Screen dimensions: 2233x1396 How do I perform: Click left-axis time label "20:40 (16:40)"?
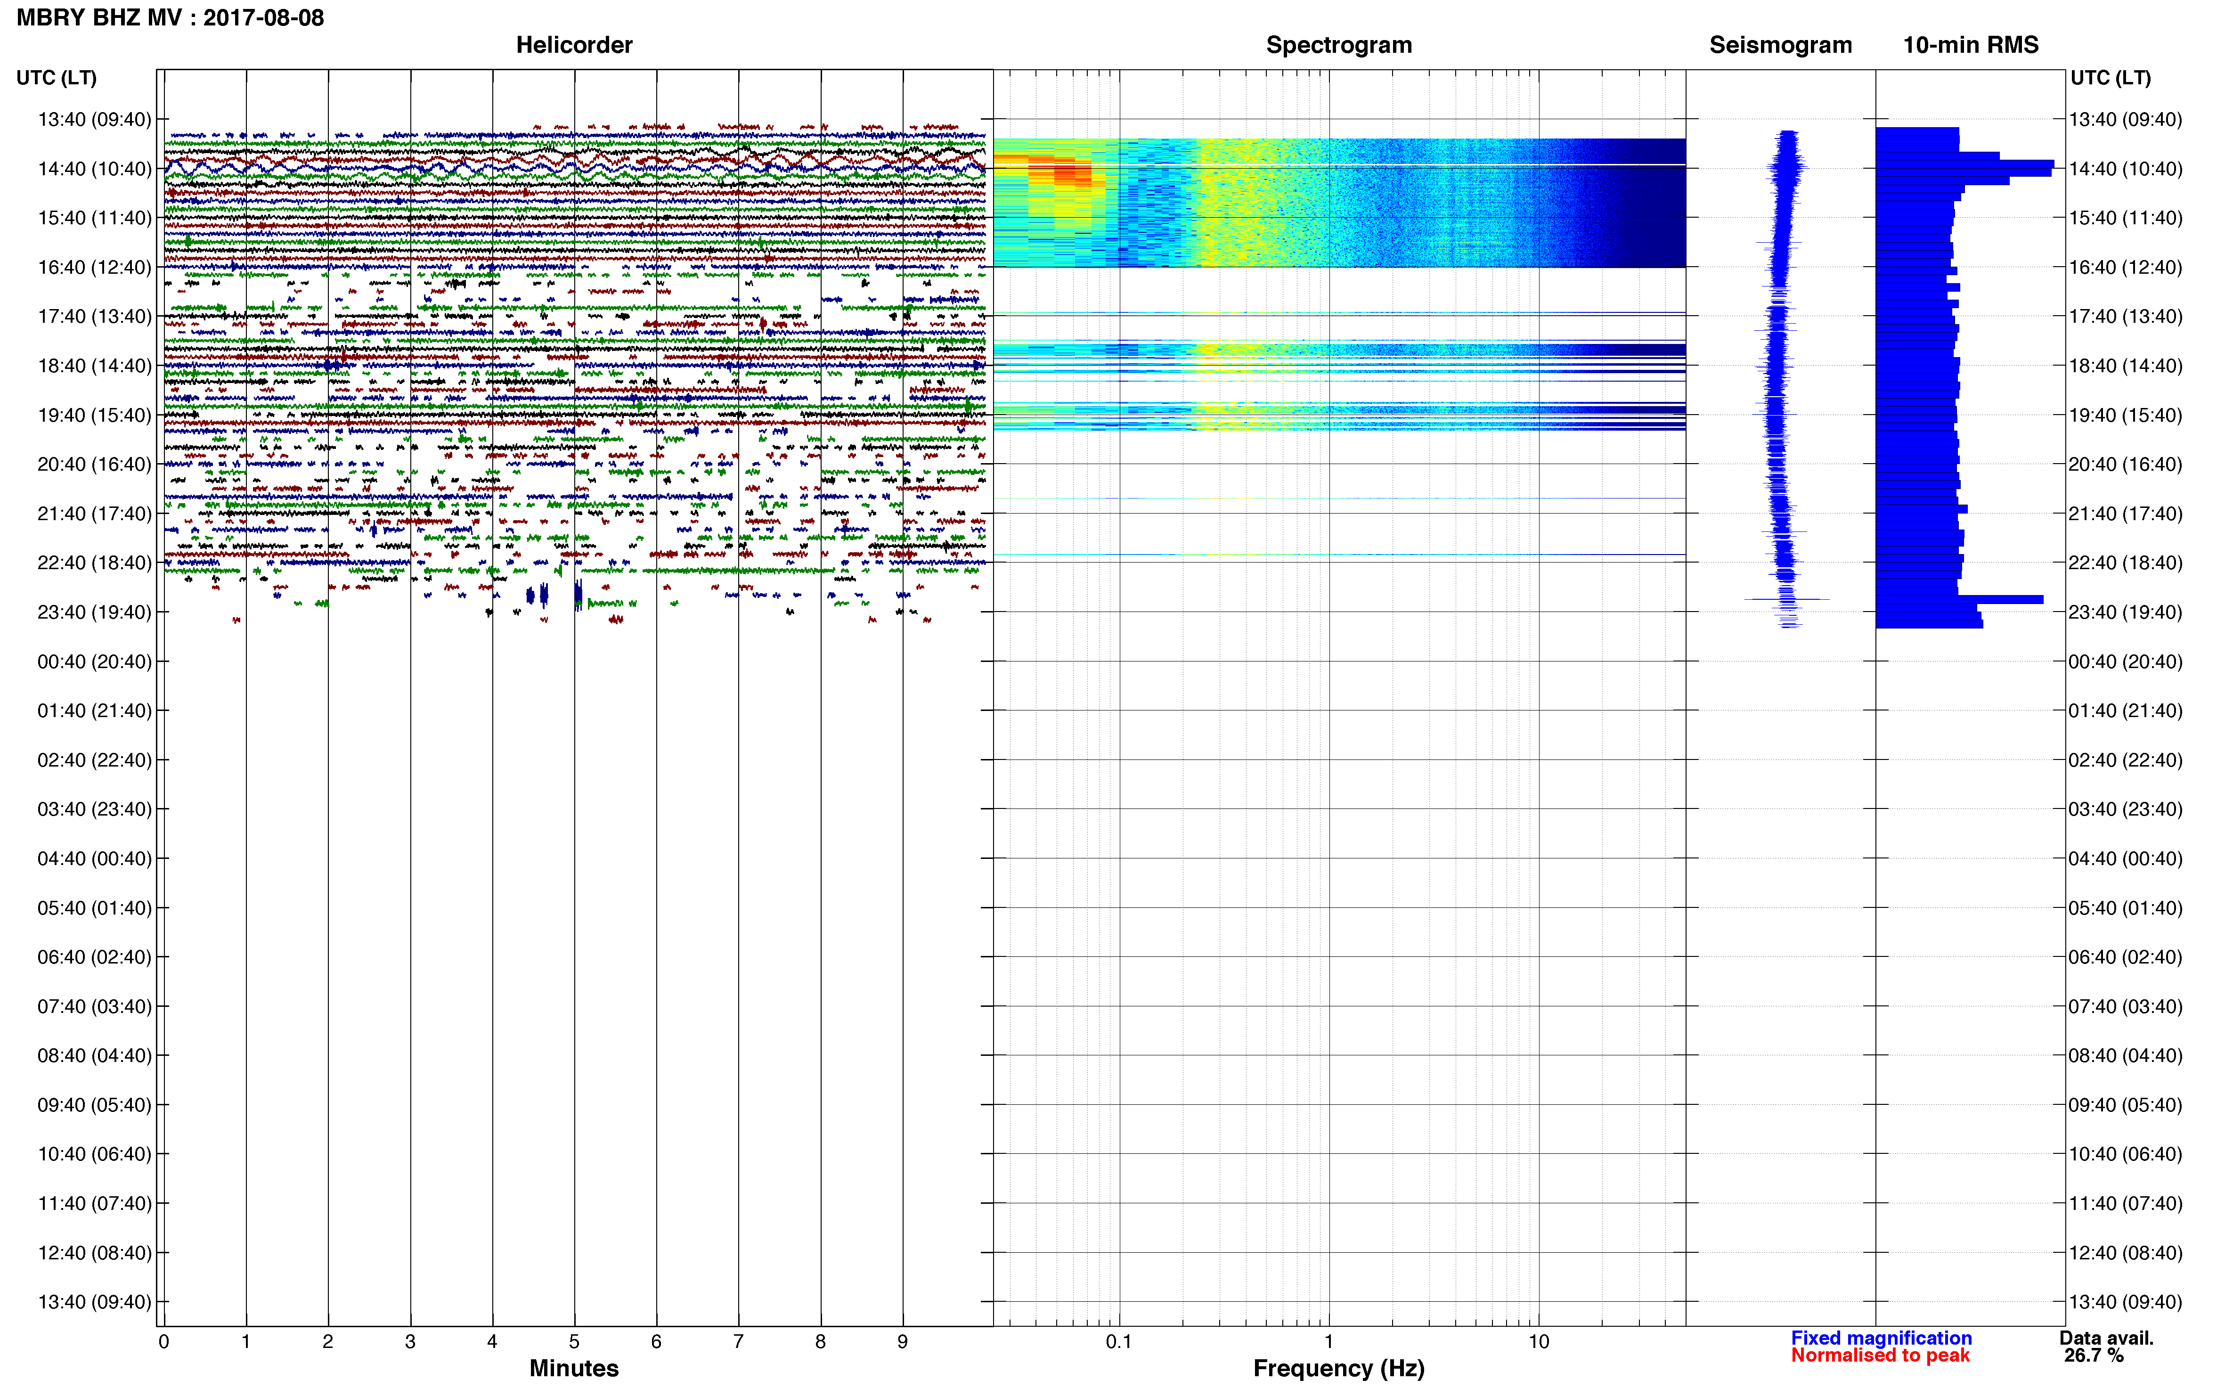click(94, 465)
